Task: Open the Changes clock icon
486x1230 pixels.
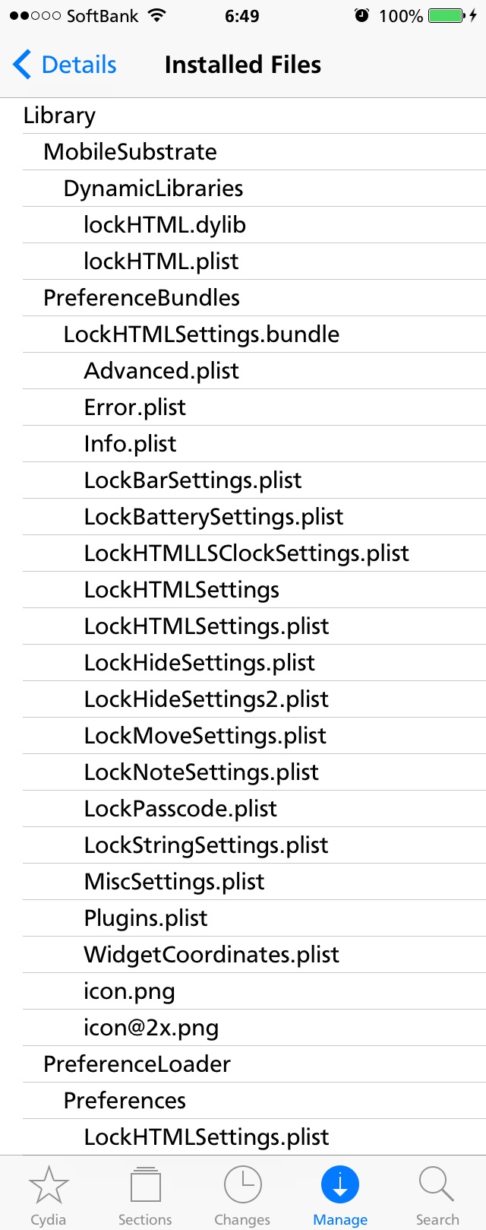Action: point(242,1185)
